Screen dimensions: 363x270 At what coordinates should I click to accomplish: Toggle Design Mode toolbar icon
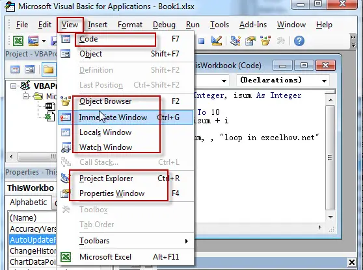pyautogui.click(x=217, y=41)
